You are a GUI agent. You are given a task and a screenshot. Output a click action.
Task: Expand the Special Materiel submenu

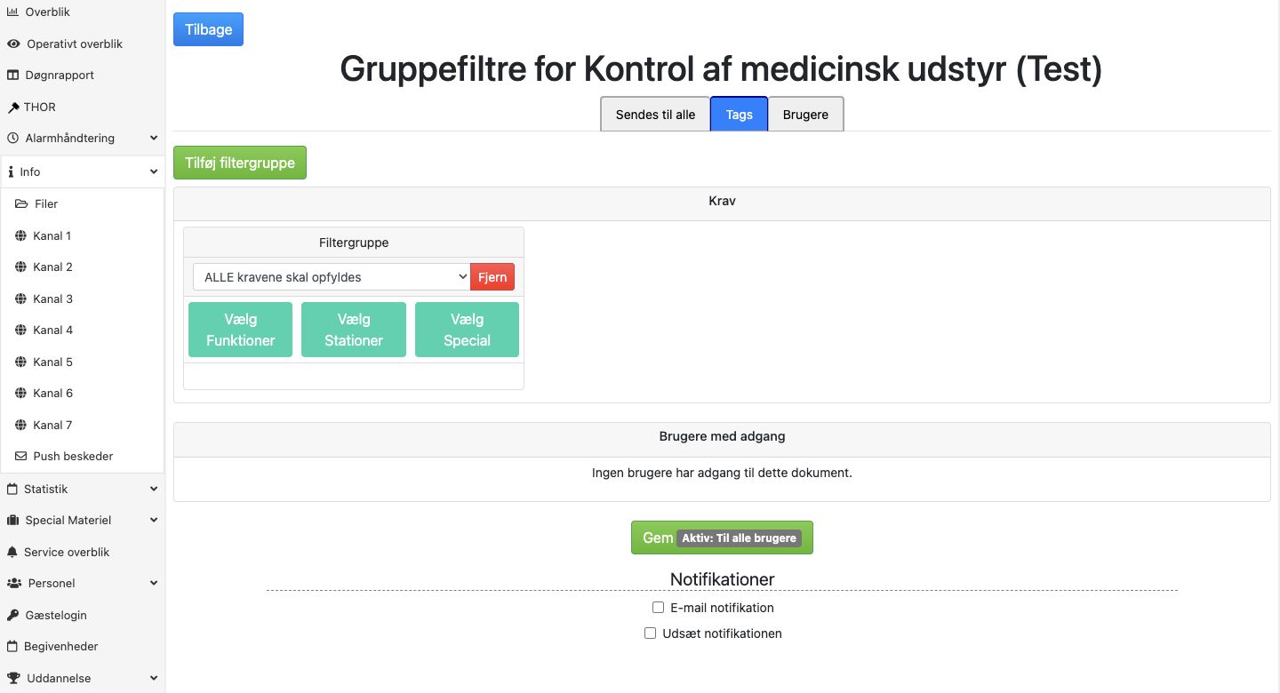click(x=154, y=521)
